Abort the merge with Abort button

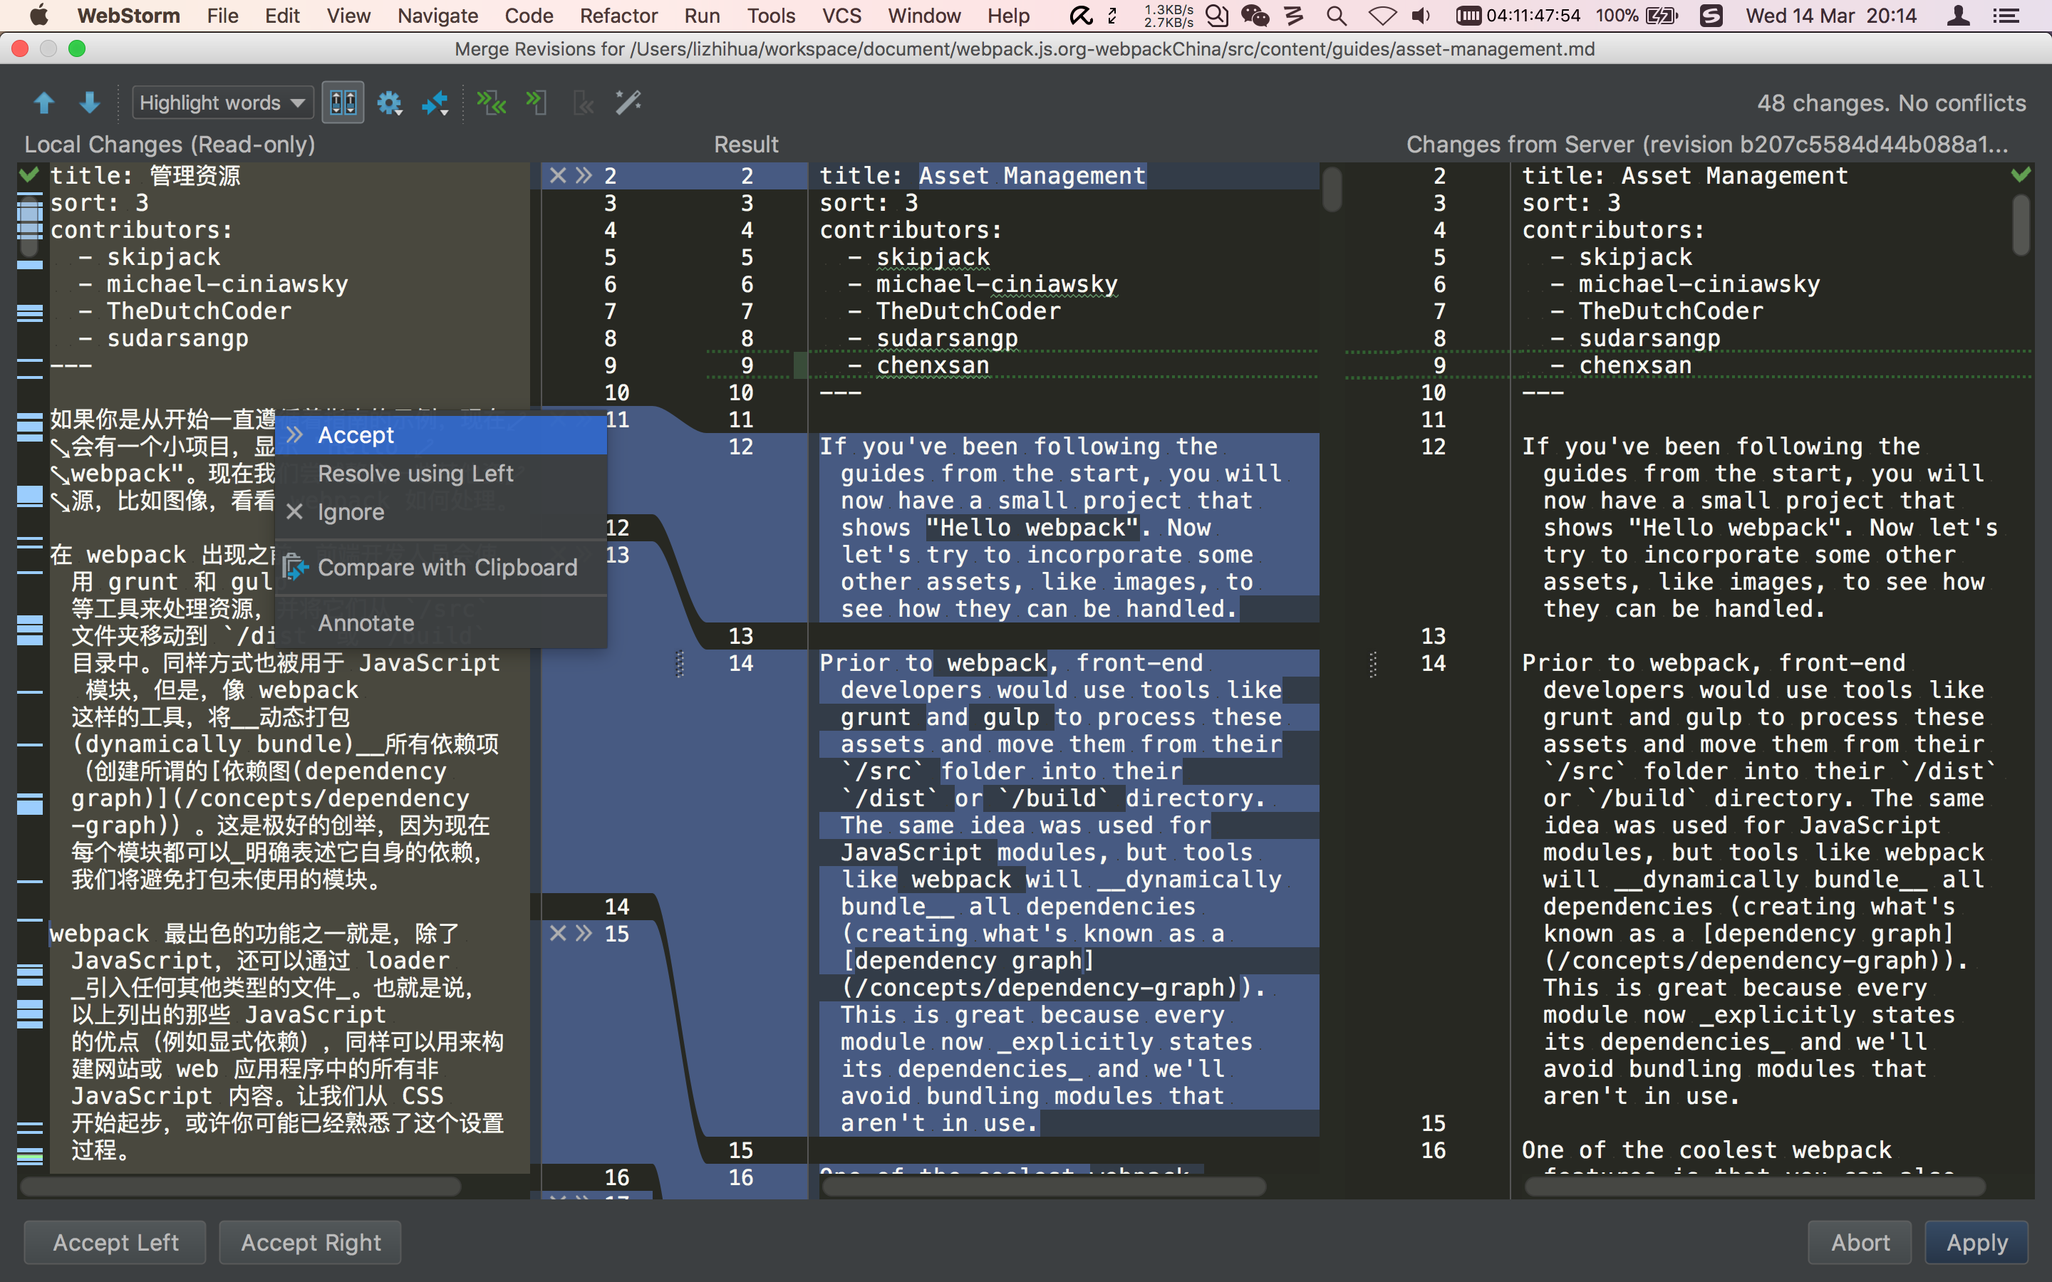(x=1860, y=1242)
